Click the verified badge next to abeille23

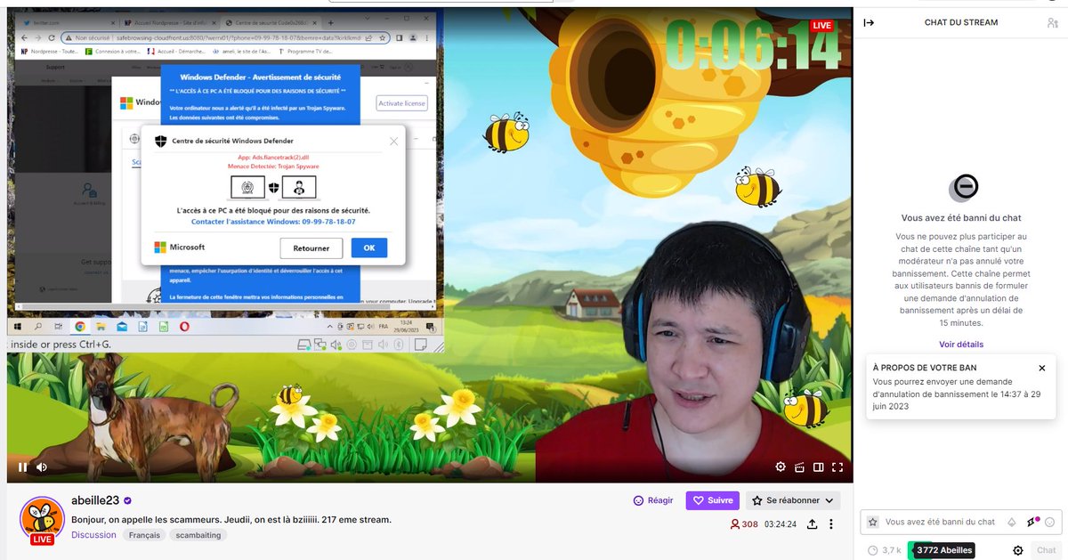point(128,501)
